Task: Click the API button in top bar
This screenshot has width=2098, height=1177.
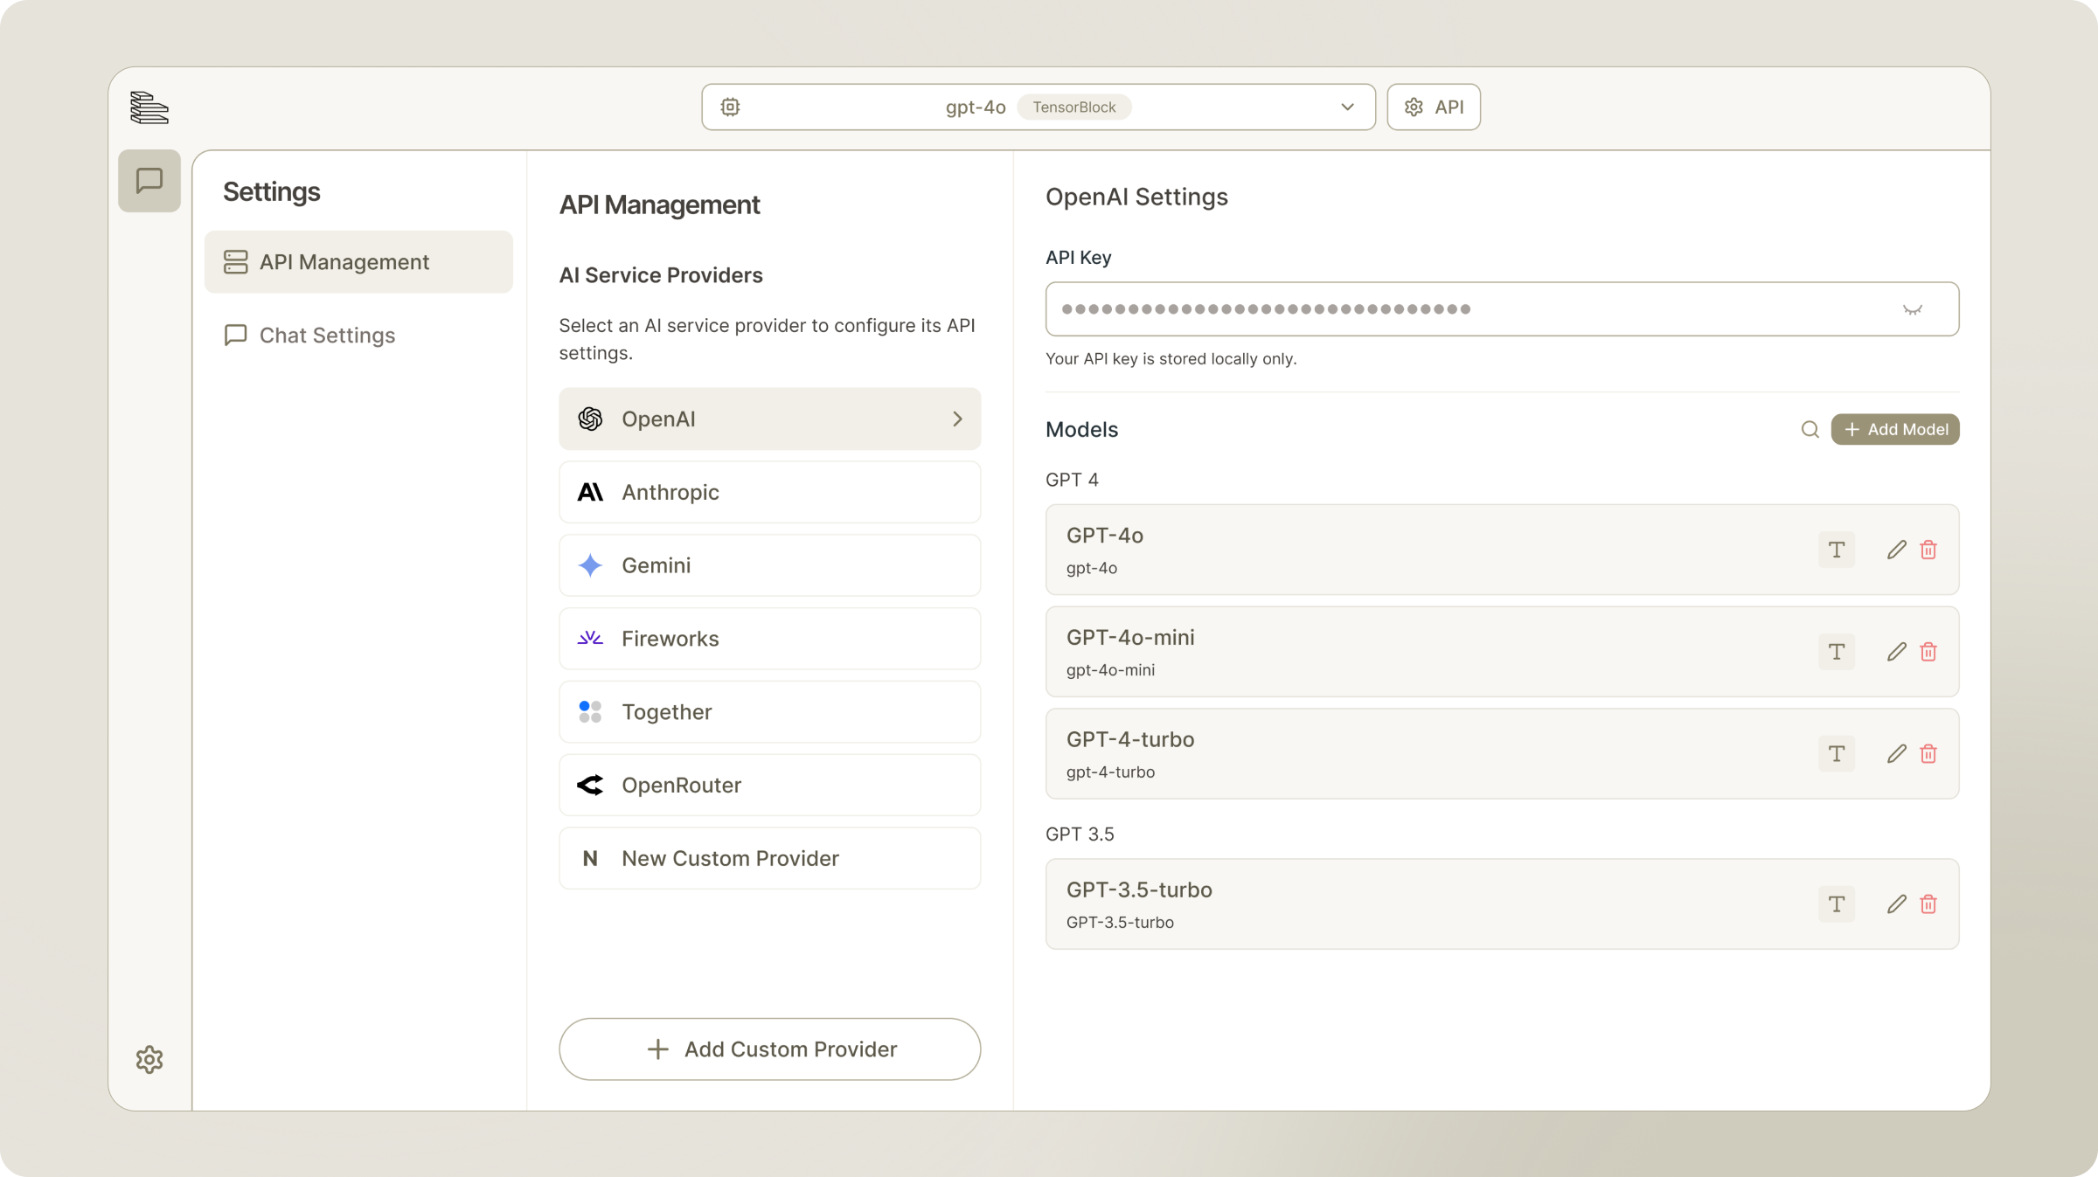Action: click(x=1434, y=107)
